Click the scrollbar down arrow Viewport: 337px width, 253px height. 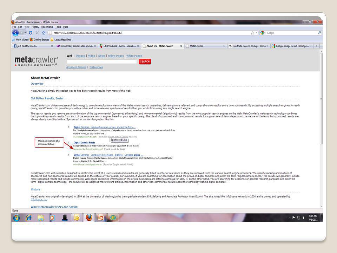[321, 206]
